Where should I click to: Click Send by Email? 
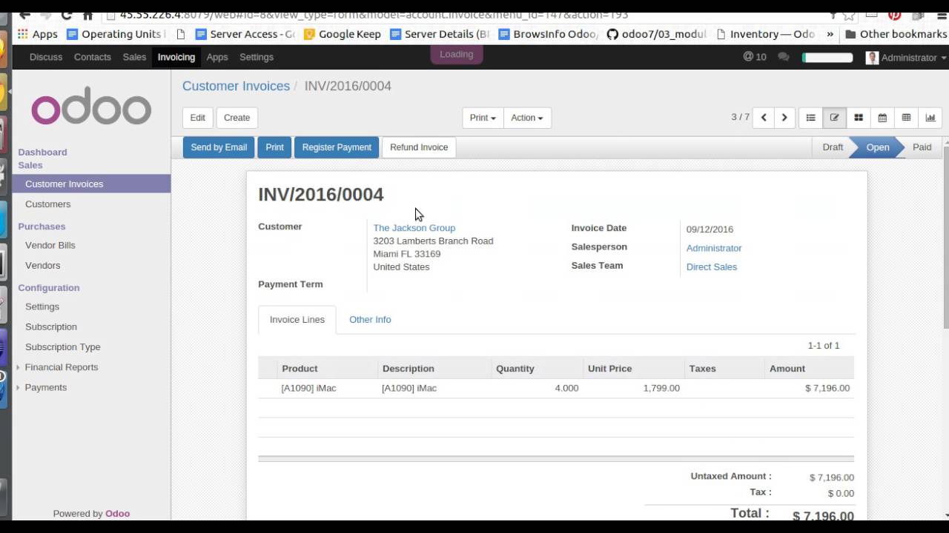click(219, 147)
